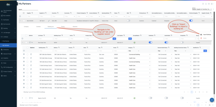Viewport: 216px width, 107px height.
Task: Expand the Bqamar Test 001 row
Action: (x=22, y=98)
